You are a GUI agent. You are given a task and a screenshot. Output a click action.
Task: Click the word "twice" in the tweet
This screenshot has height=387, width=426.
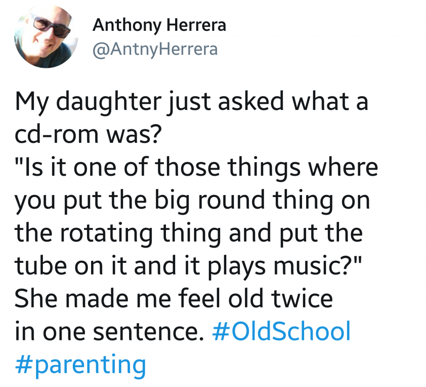tap(305, 298)
